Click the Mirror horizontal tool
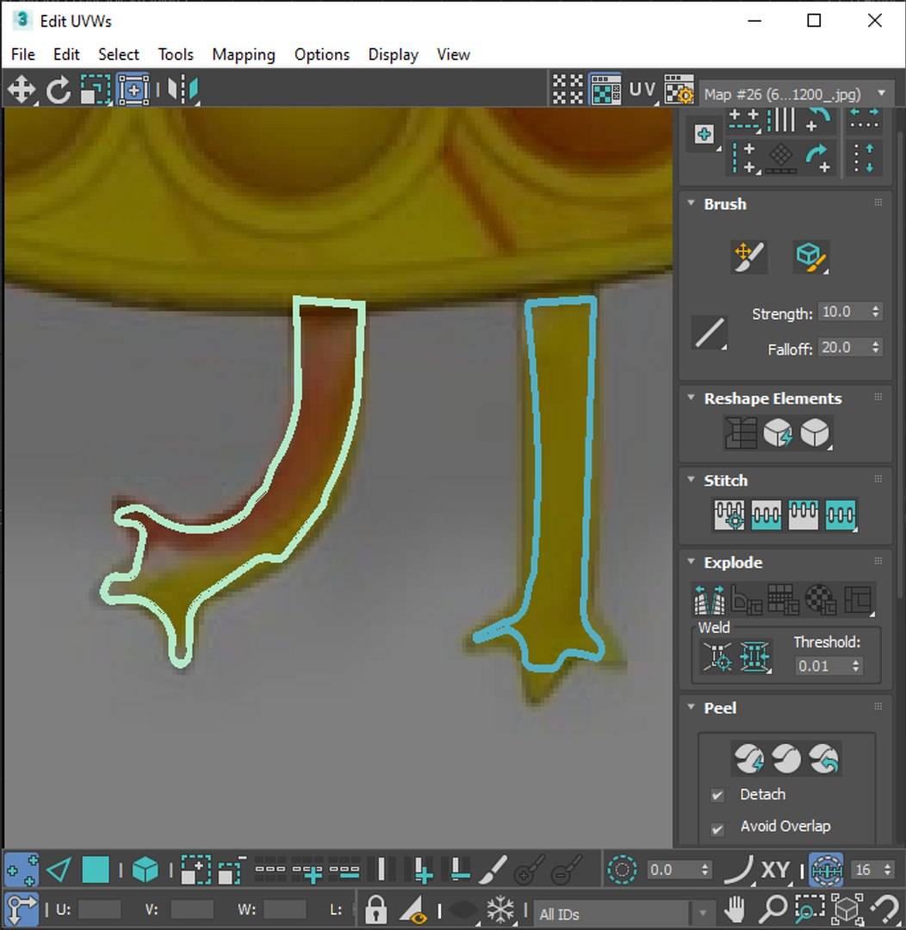906x930 pixels. (x=183, y=90)
